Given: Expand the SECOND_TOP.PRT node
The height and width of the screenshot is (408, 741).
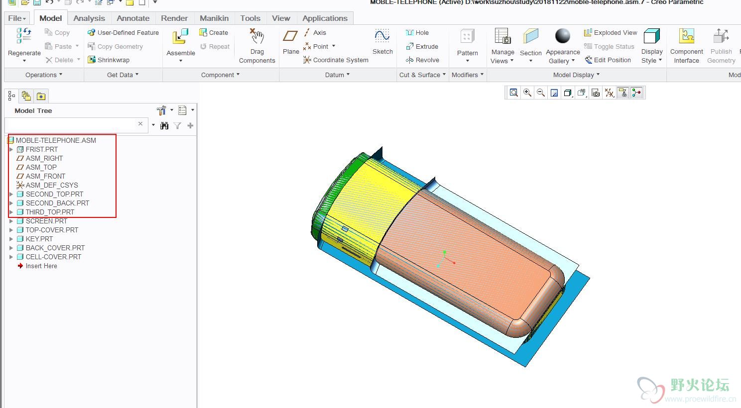Looking at the screenshot, I should tap(11, 194).
